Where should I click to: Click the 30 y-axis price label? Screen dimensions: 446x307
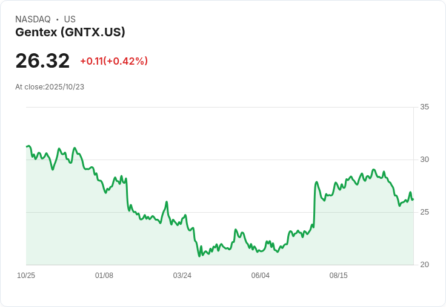pos(425,160)
